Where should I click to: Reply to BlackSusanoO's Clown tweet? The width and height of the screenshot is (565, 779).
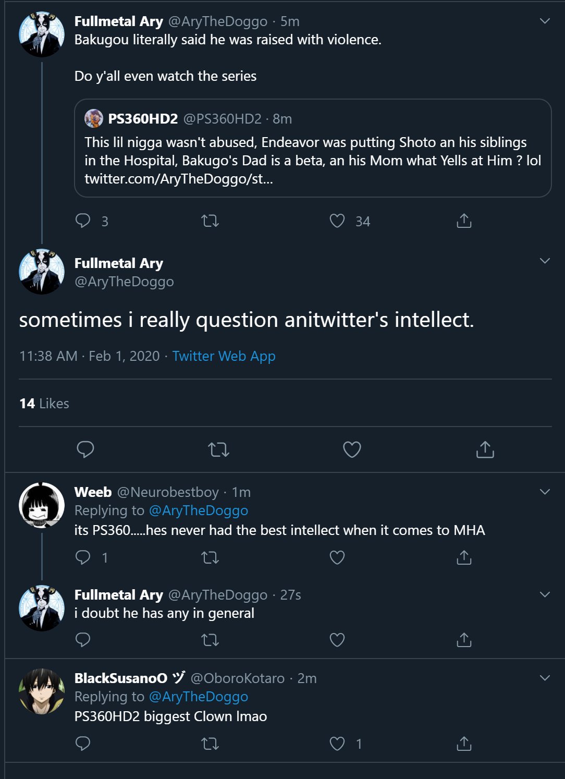[83, 744]
